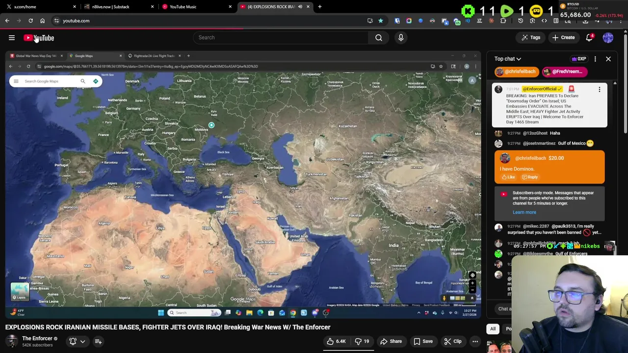Open YouTube notifications bell
The height and width of the screenshot is (353, 628).
tap(589, 38)
